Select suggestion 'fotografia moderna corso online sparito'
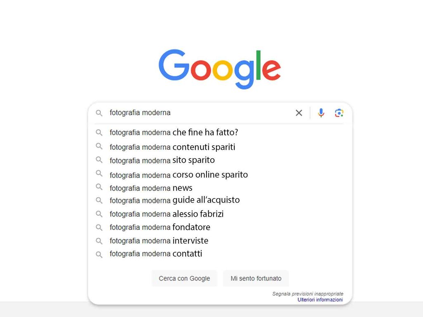 [178, 175]
